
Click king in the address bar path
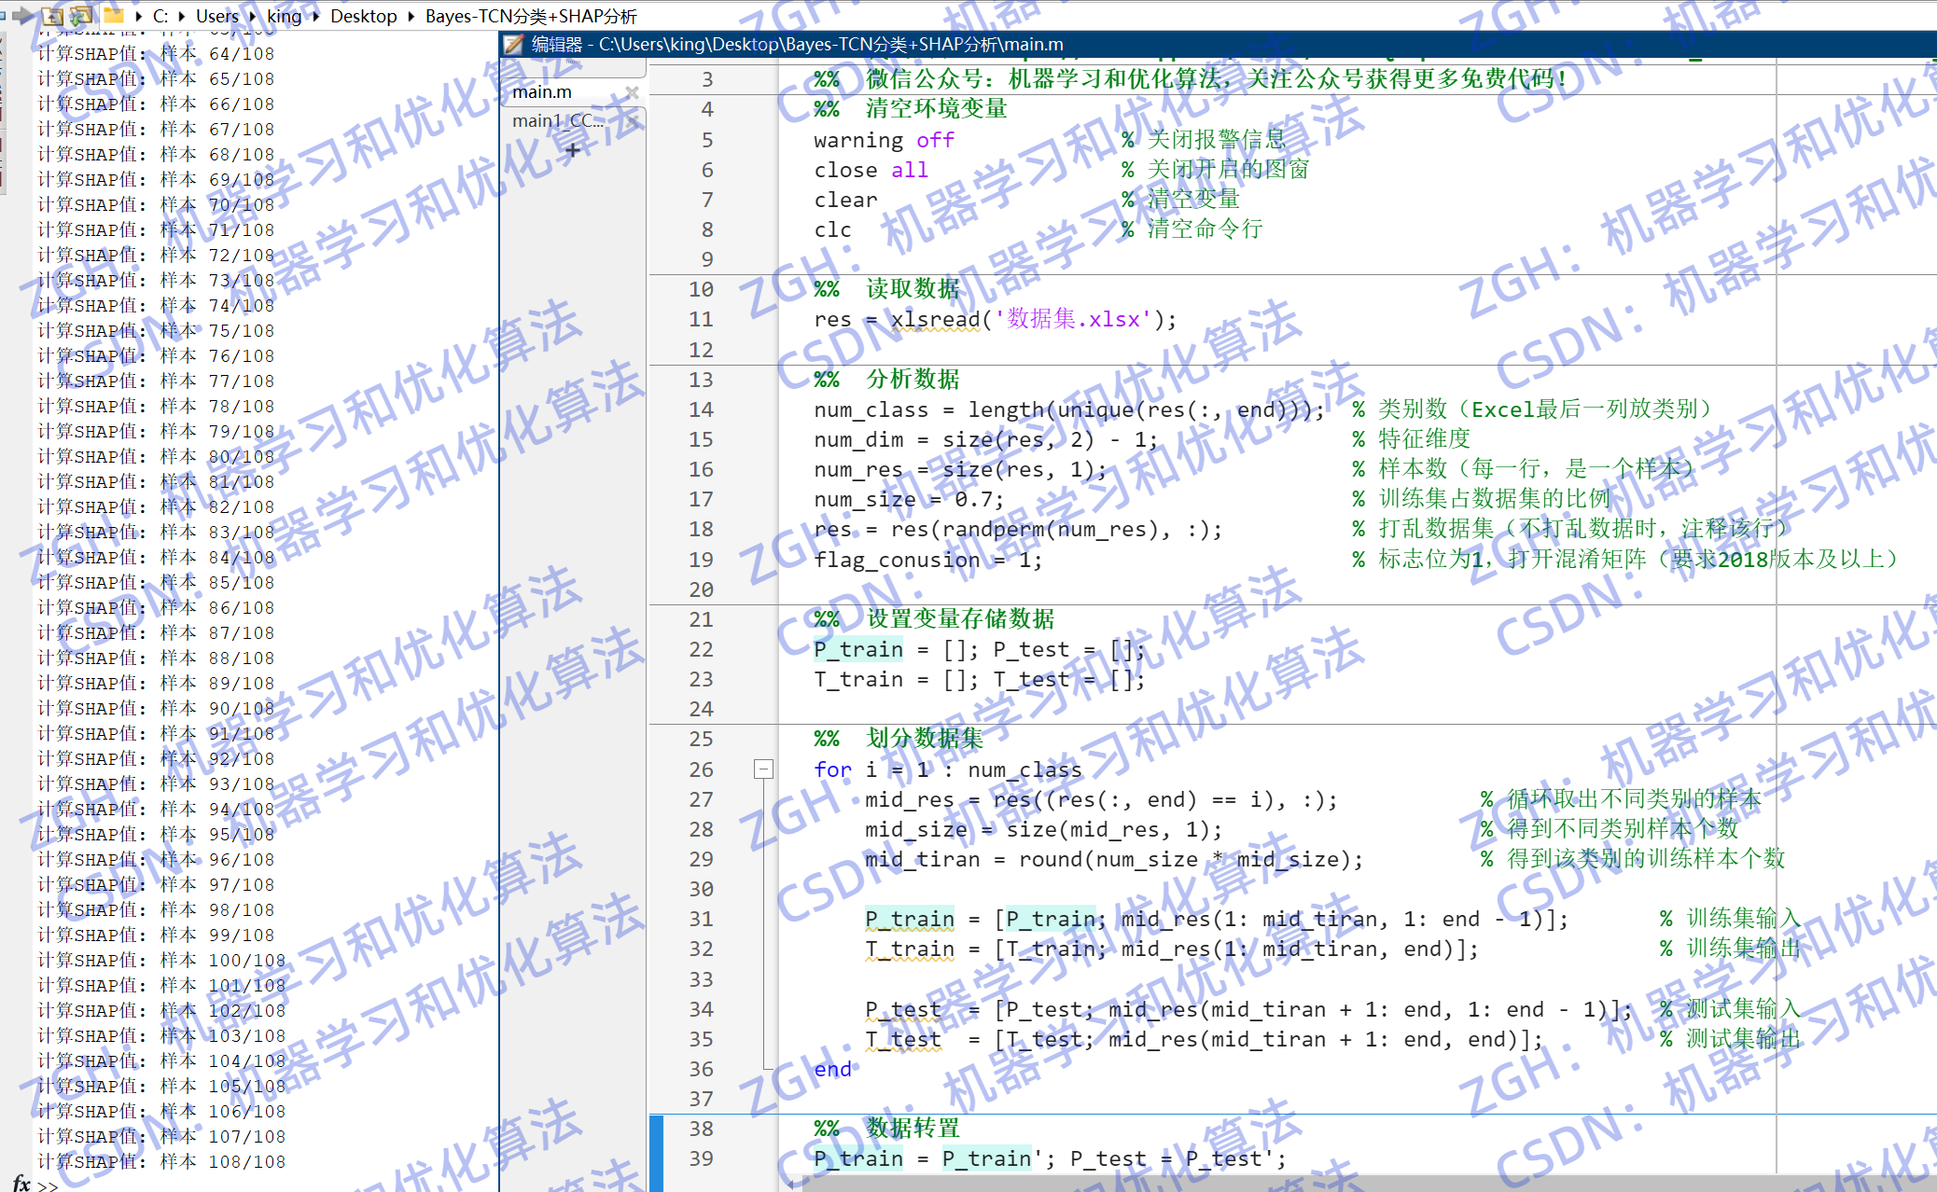[x=285, y=17]
